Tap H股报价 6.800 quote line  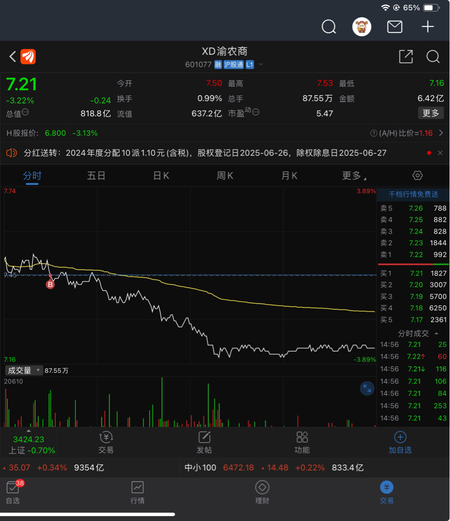tap(52, 133)
